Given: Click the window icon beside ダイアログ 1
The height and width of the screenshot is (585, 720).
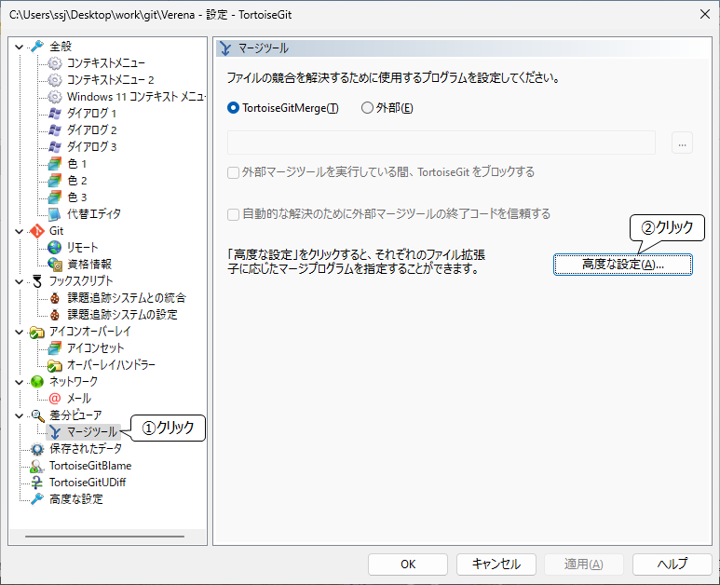Looking at the screenshot, I should pos(55,114).
